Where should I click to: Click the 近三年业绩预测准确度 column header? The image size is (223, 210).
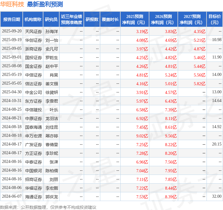coord(72,19)
